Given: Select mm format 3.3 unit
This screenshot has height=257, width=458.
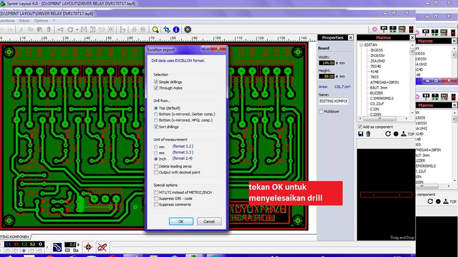Looking at the screenshot, I should pos(156,153).
